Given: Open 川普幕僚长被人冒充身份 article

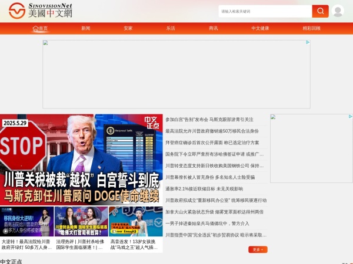Looking at the screenshot, I should click(210, 177).
